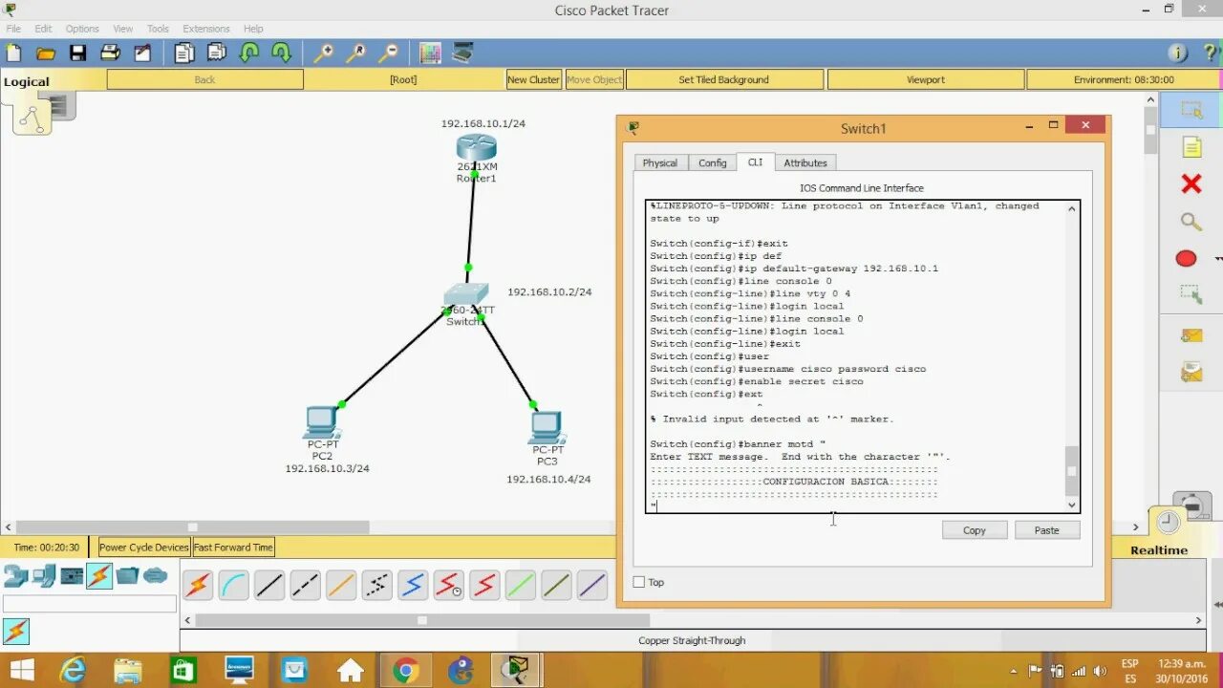Click the Copy button in CLI tab
1223x688 pixels.
pyautogui.click(x=975, y=530)
